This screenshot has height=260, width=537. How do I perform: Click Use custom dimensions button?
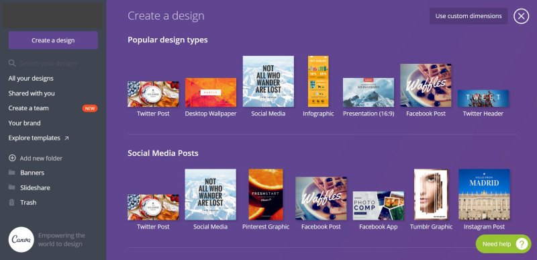pyautogui.click(x=469, y=16)
